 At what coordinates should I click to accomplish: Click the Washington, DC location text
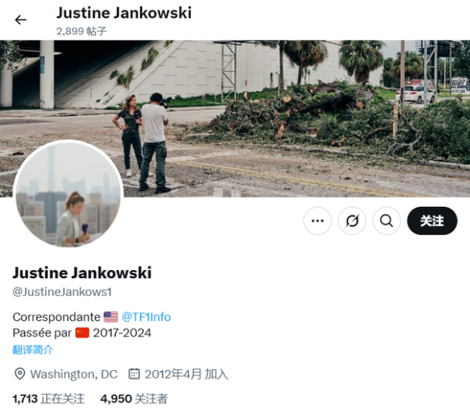74,374
